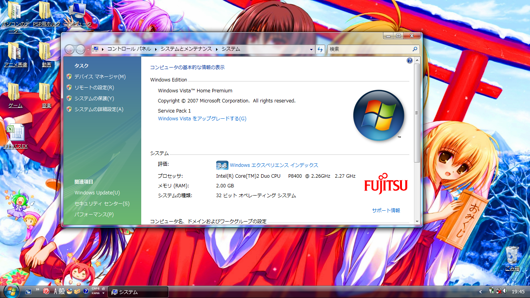The width and height of the screenshot is (530, 298).
Task: Click the Windows Vista logo orb image
Action: tap(379, 116)
